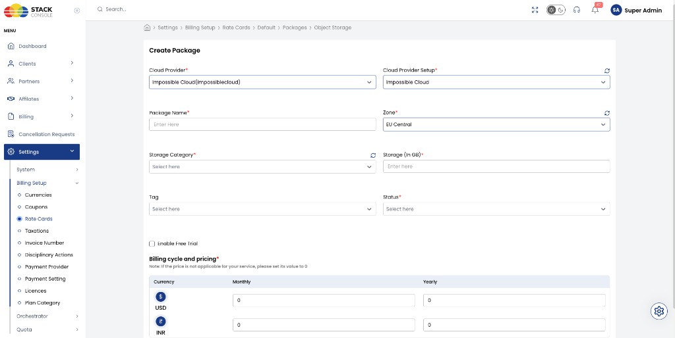Click the Object Storage breadcrumb text

pos(333,28)
